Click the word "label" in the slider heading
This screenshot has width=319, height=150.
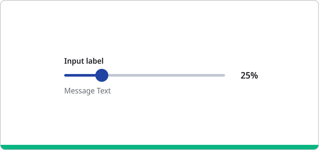point(94,61)
